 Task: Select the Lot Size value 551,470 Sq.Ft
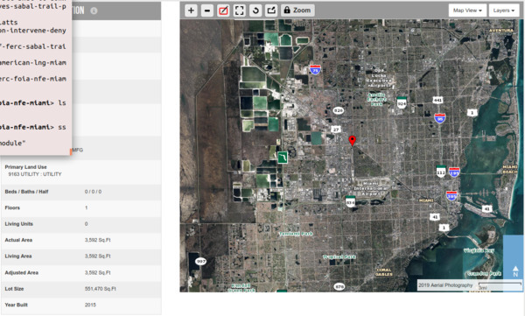pyautogui.click(x=100, y=289)
